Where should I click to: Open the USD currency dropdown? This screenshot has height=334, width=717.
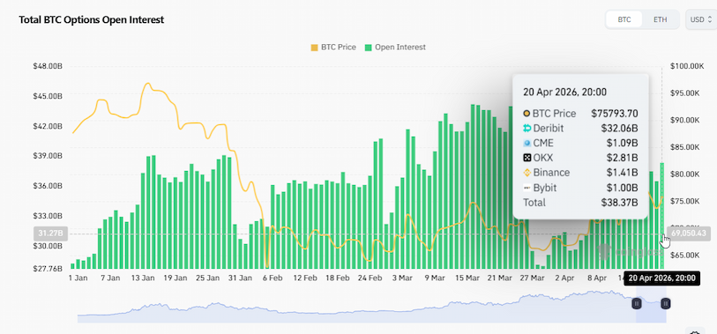coord(701,19)
